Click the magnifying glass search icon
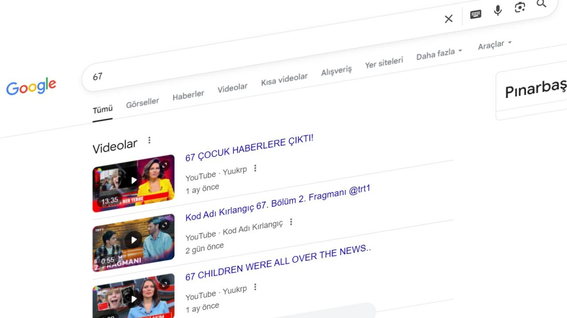567x318 pixels. (541, 4)
